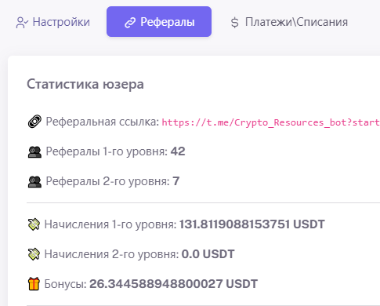Select the Рефералы tab
The width and height of the screenshot is (380, 306).
coord(159,22)
